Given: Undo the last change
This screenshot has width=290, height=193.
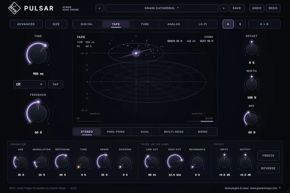Looking at the screenshot, I should click(x=257, y=8).
